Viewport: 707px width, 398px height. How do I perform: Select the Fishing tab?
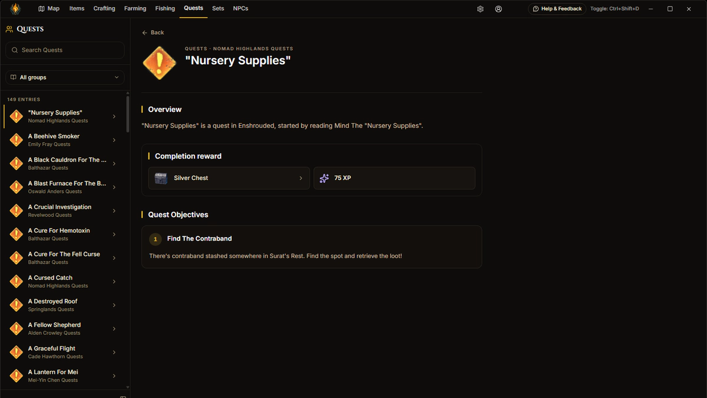click(x=165, y=9)
